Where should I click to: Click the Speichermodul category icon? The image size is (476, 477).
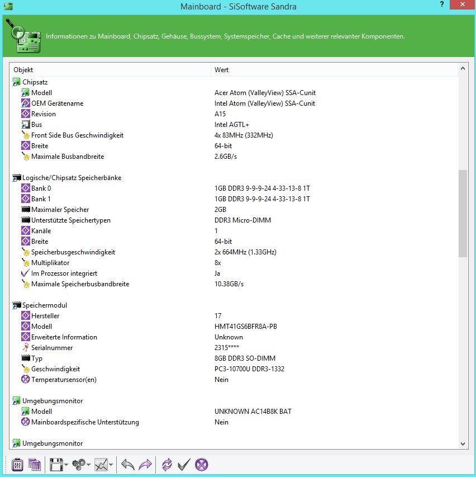[16, 305]
